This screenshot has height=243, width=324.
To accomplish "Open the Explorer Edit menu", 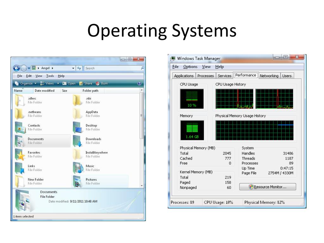I will (29, 76).
